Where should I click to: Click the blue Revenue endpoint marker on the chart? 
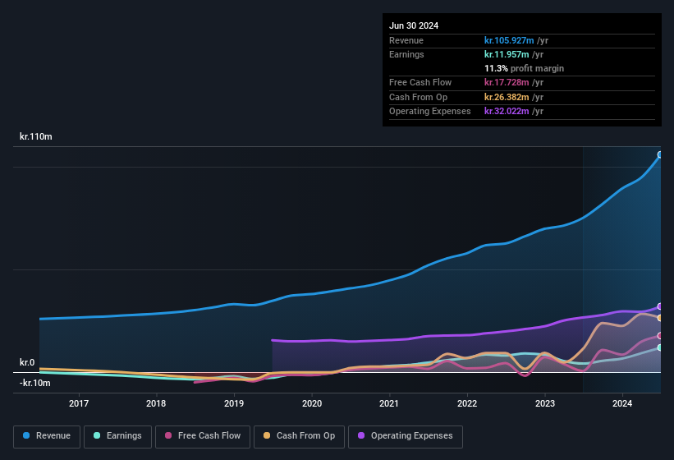click(660, 154)
